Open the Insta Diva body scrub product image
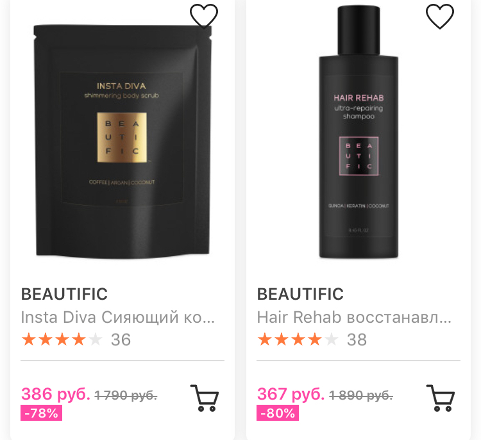The image size is (481, 440). [x=122, y=141]
